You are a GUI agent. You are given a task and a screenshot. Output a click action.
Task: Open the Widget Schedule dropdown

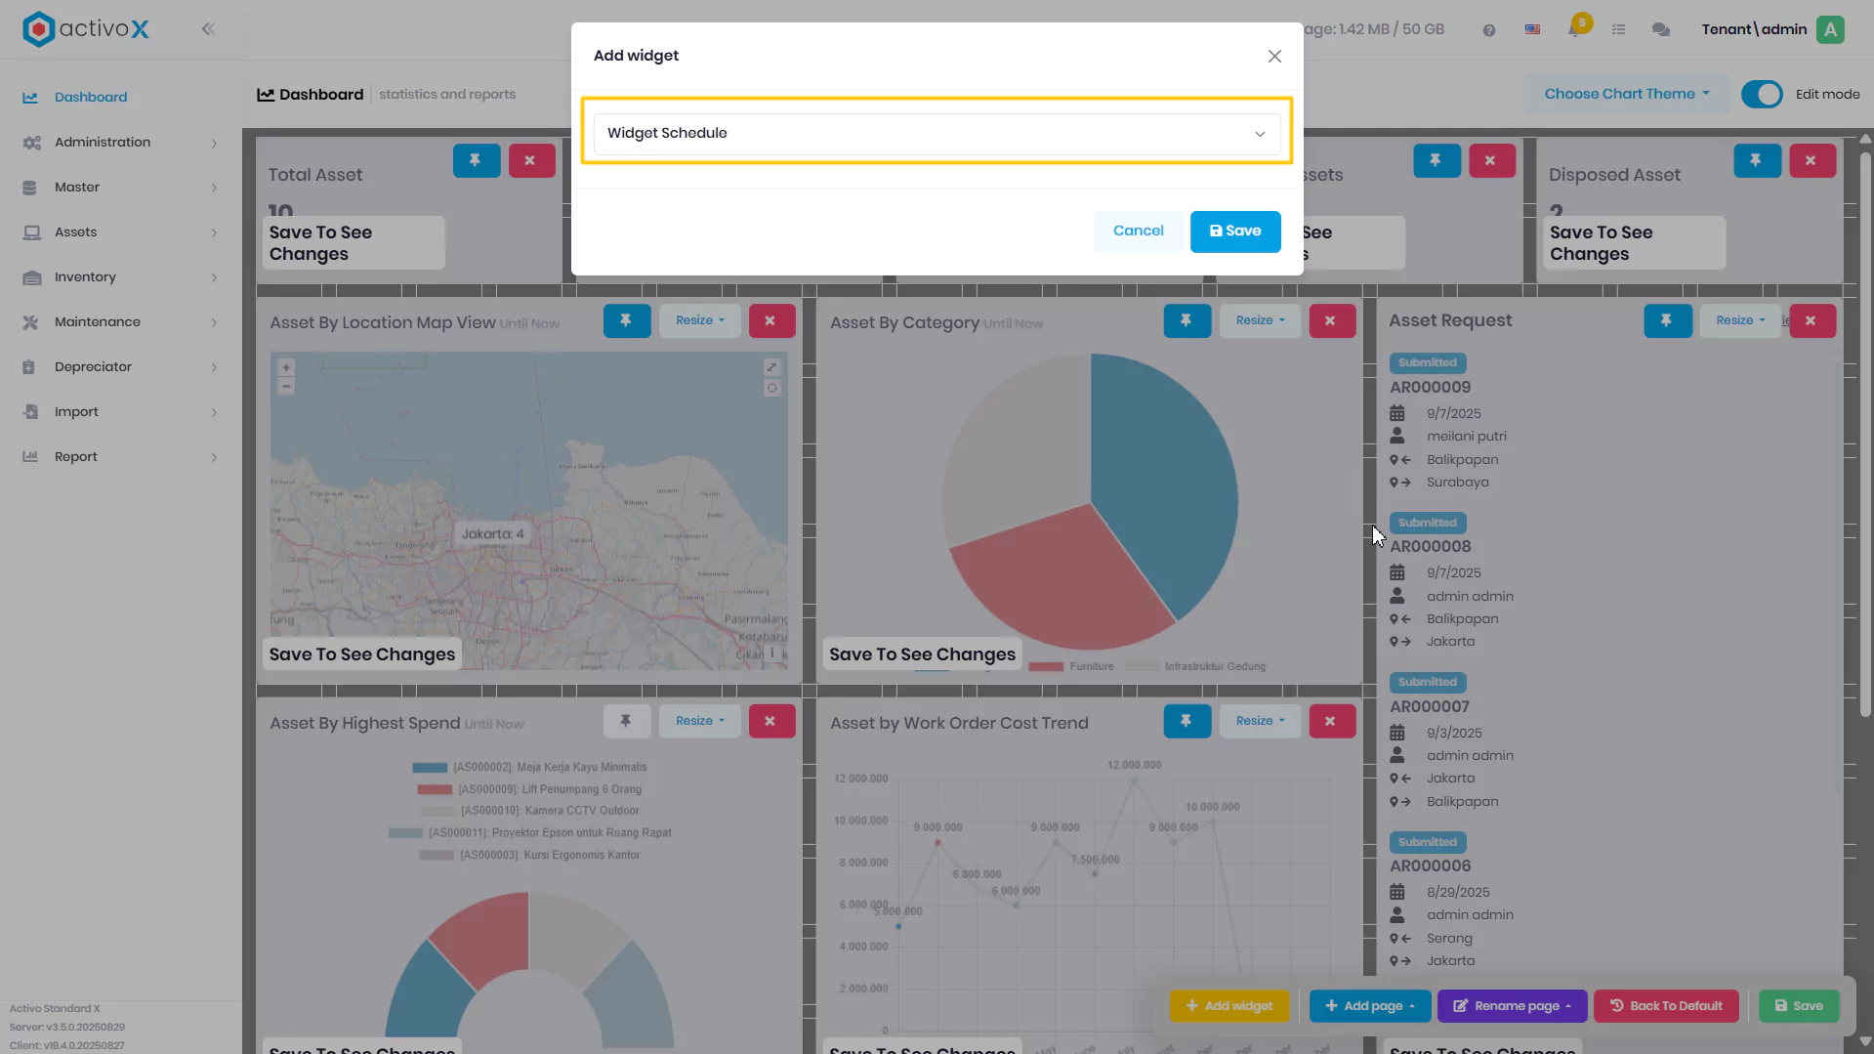937,134
